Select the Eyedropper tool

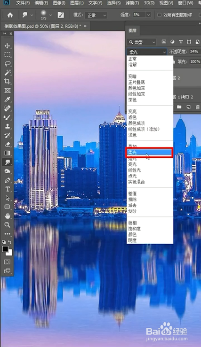tap(8, 100)
